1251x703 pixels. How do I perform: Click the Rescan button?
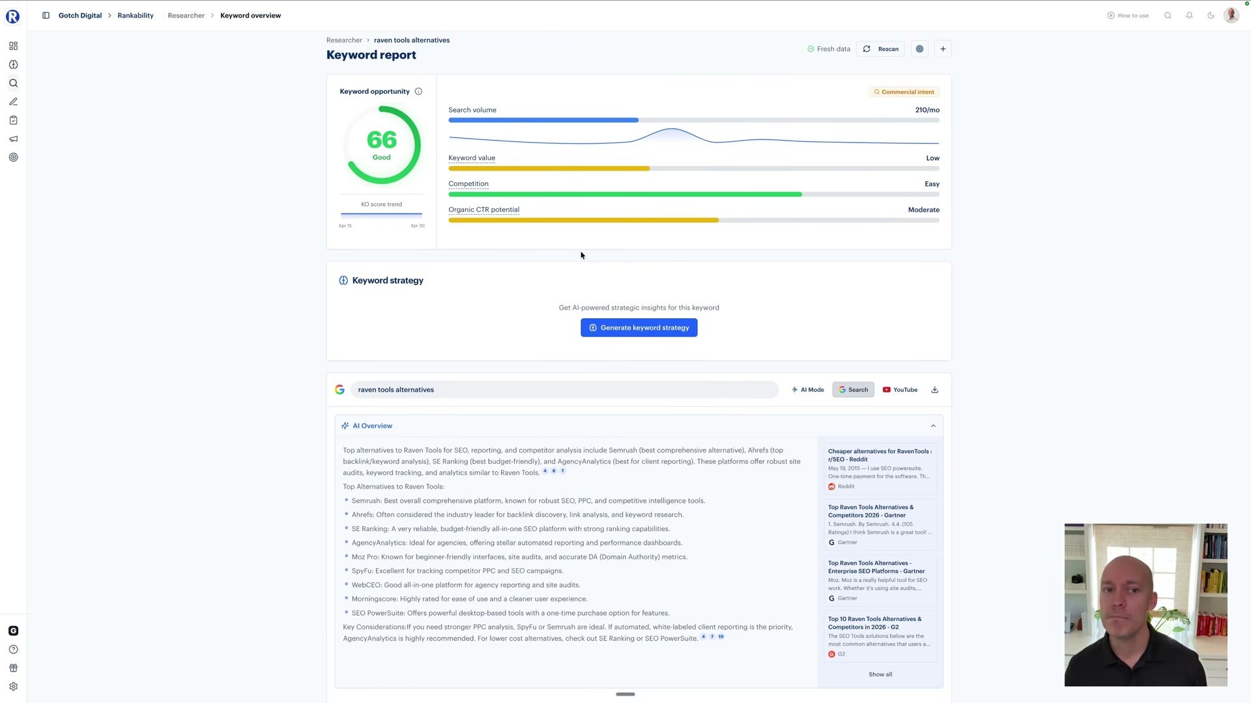coord(881,49)
